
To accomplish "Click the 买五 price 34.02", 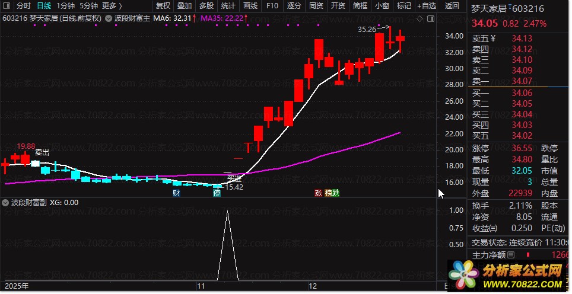I will 522,136.
